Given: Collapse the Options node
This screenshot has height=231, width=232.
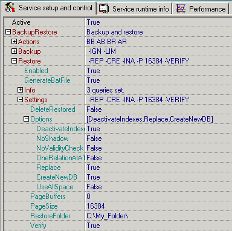Looking at the screenshot, I should 26,119.
